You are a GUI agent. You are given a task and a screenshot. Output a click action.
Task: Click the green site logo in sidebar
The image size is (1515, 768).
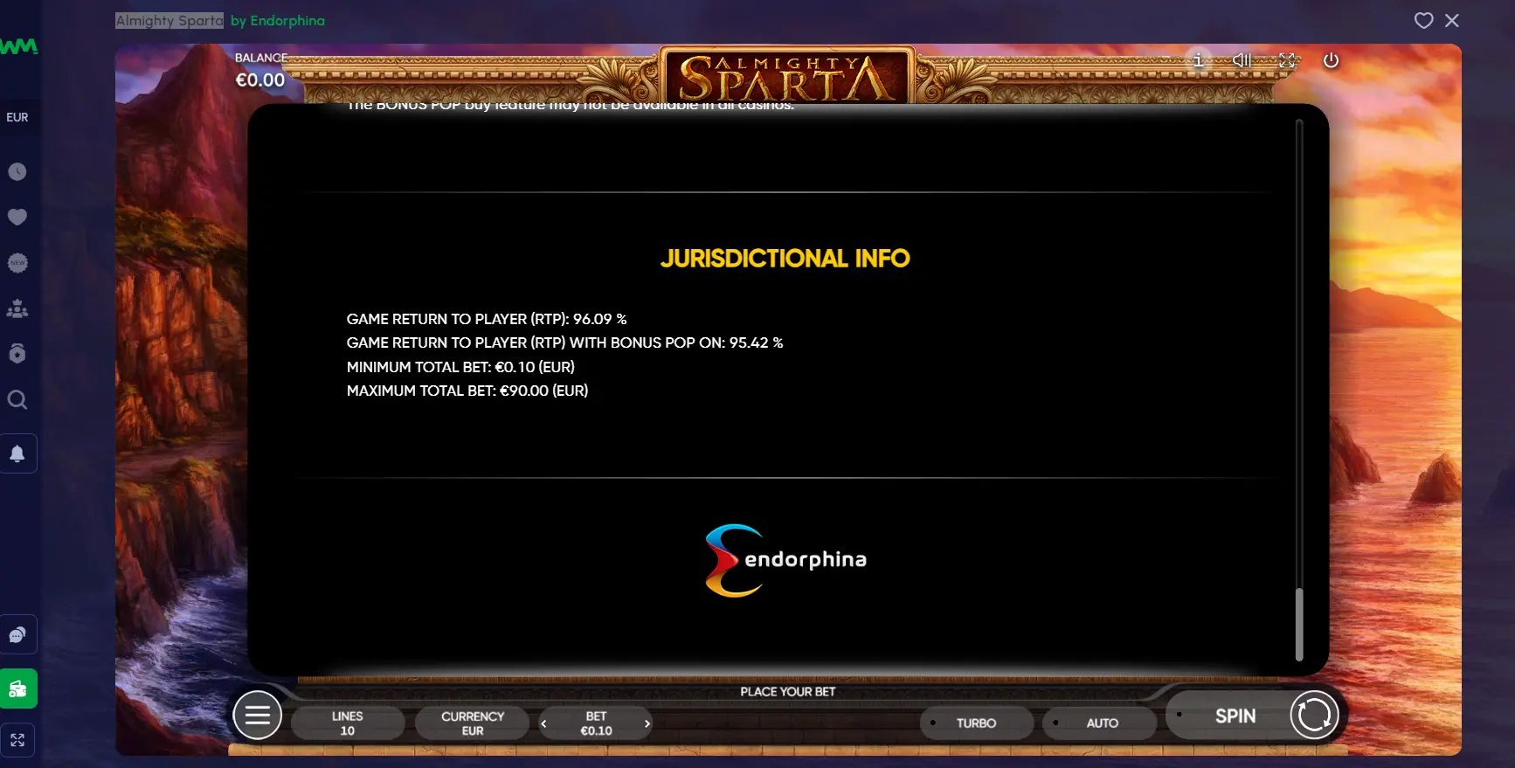tap(18, 46)
